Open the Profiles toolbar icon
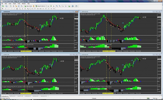Viewport: 163px width, 100px height. coord(6,6)
